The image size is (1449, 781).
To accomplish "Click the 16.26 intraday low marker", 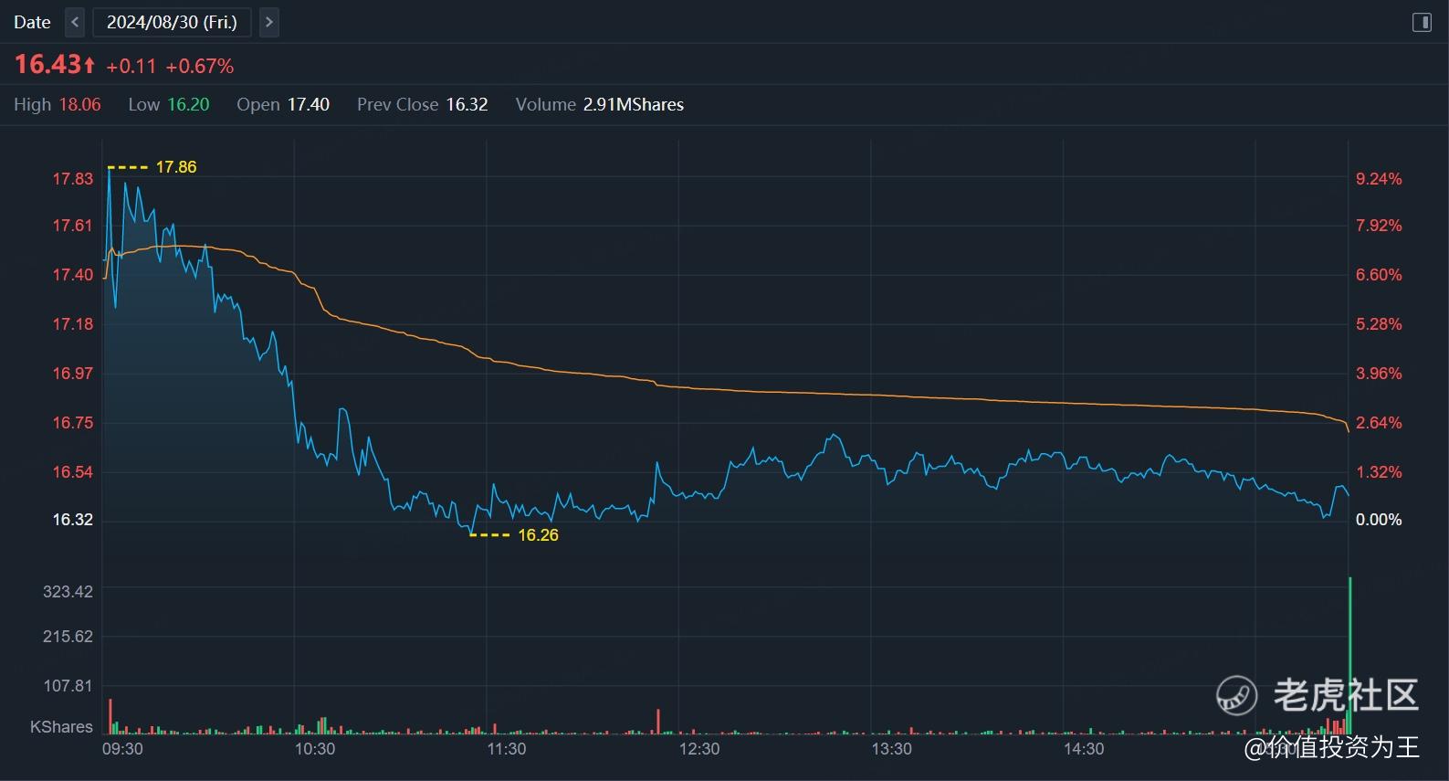I will pos(538,535).
